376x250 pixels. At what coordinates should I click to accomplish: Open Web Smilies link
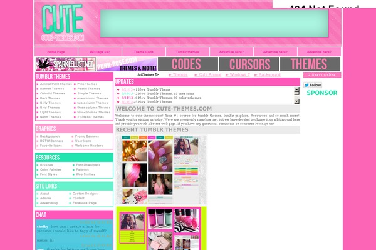click(86, 174)
